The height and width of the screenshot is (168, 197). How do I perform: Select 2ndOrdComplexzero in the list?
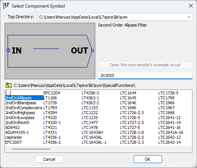[x=24, y=108]
